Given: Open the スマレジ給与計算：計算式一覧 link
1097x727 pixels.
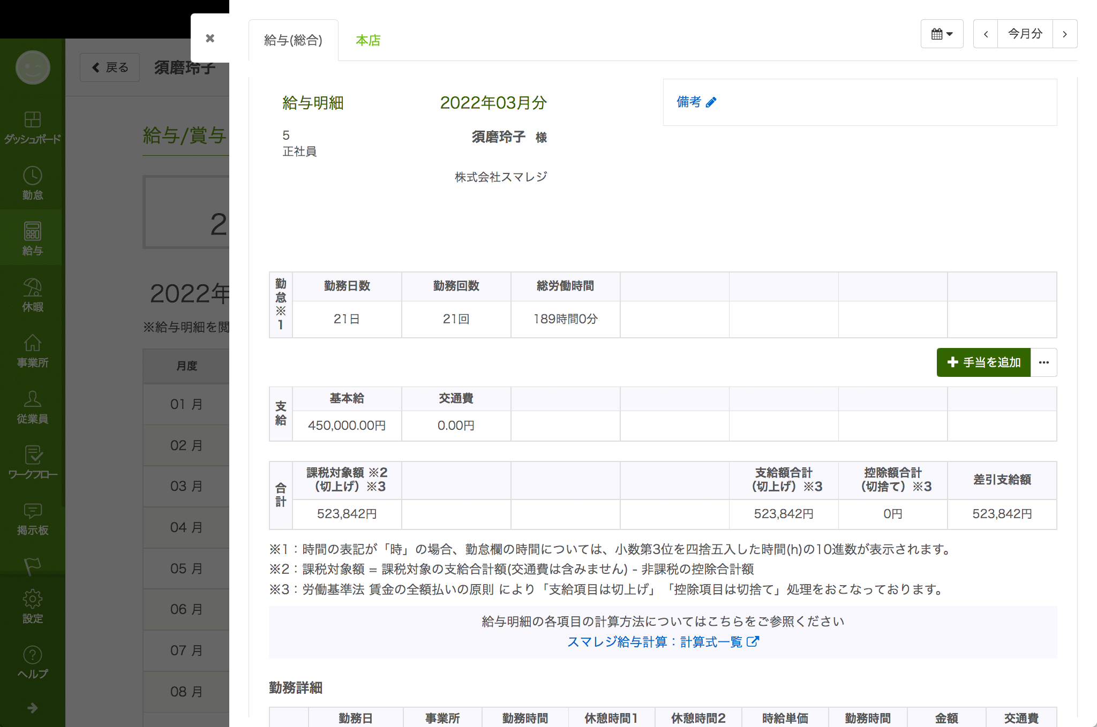Looking at the screenshot, I should tap(664, 642).
